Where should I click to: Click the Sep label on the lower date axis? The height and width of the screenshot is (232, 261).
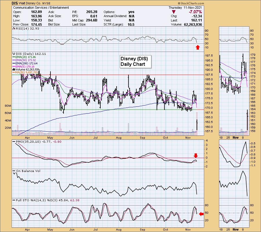142,229
